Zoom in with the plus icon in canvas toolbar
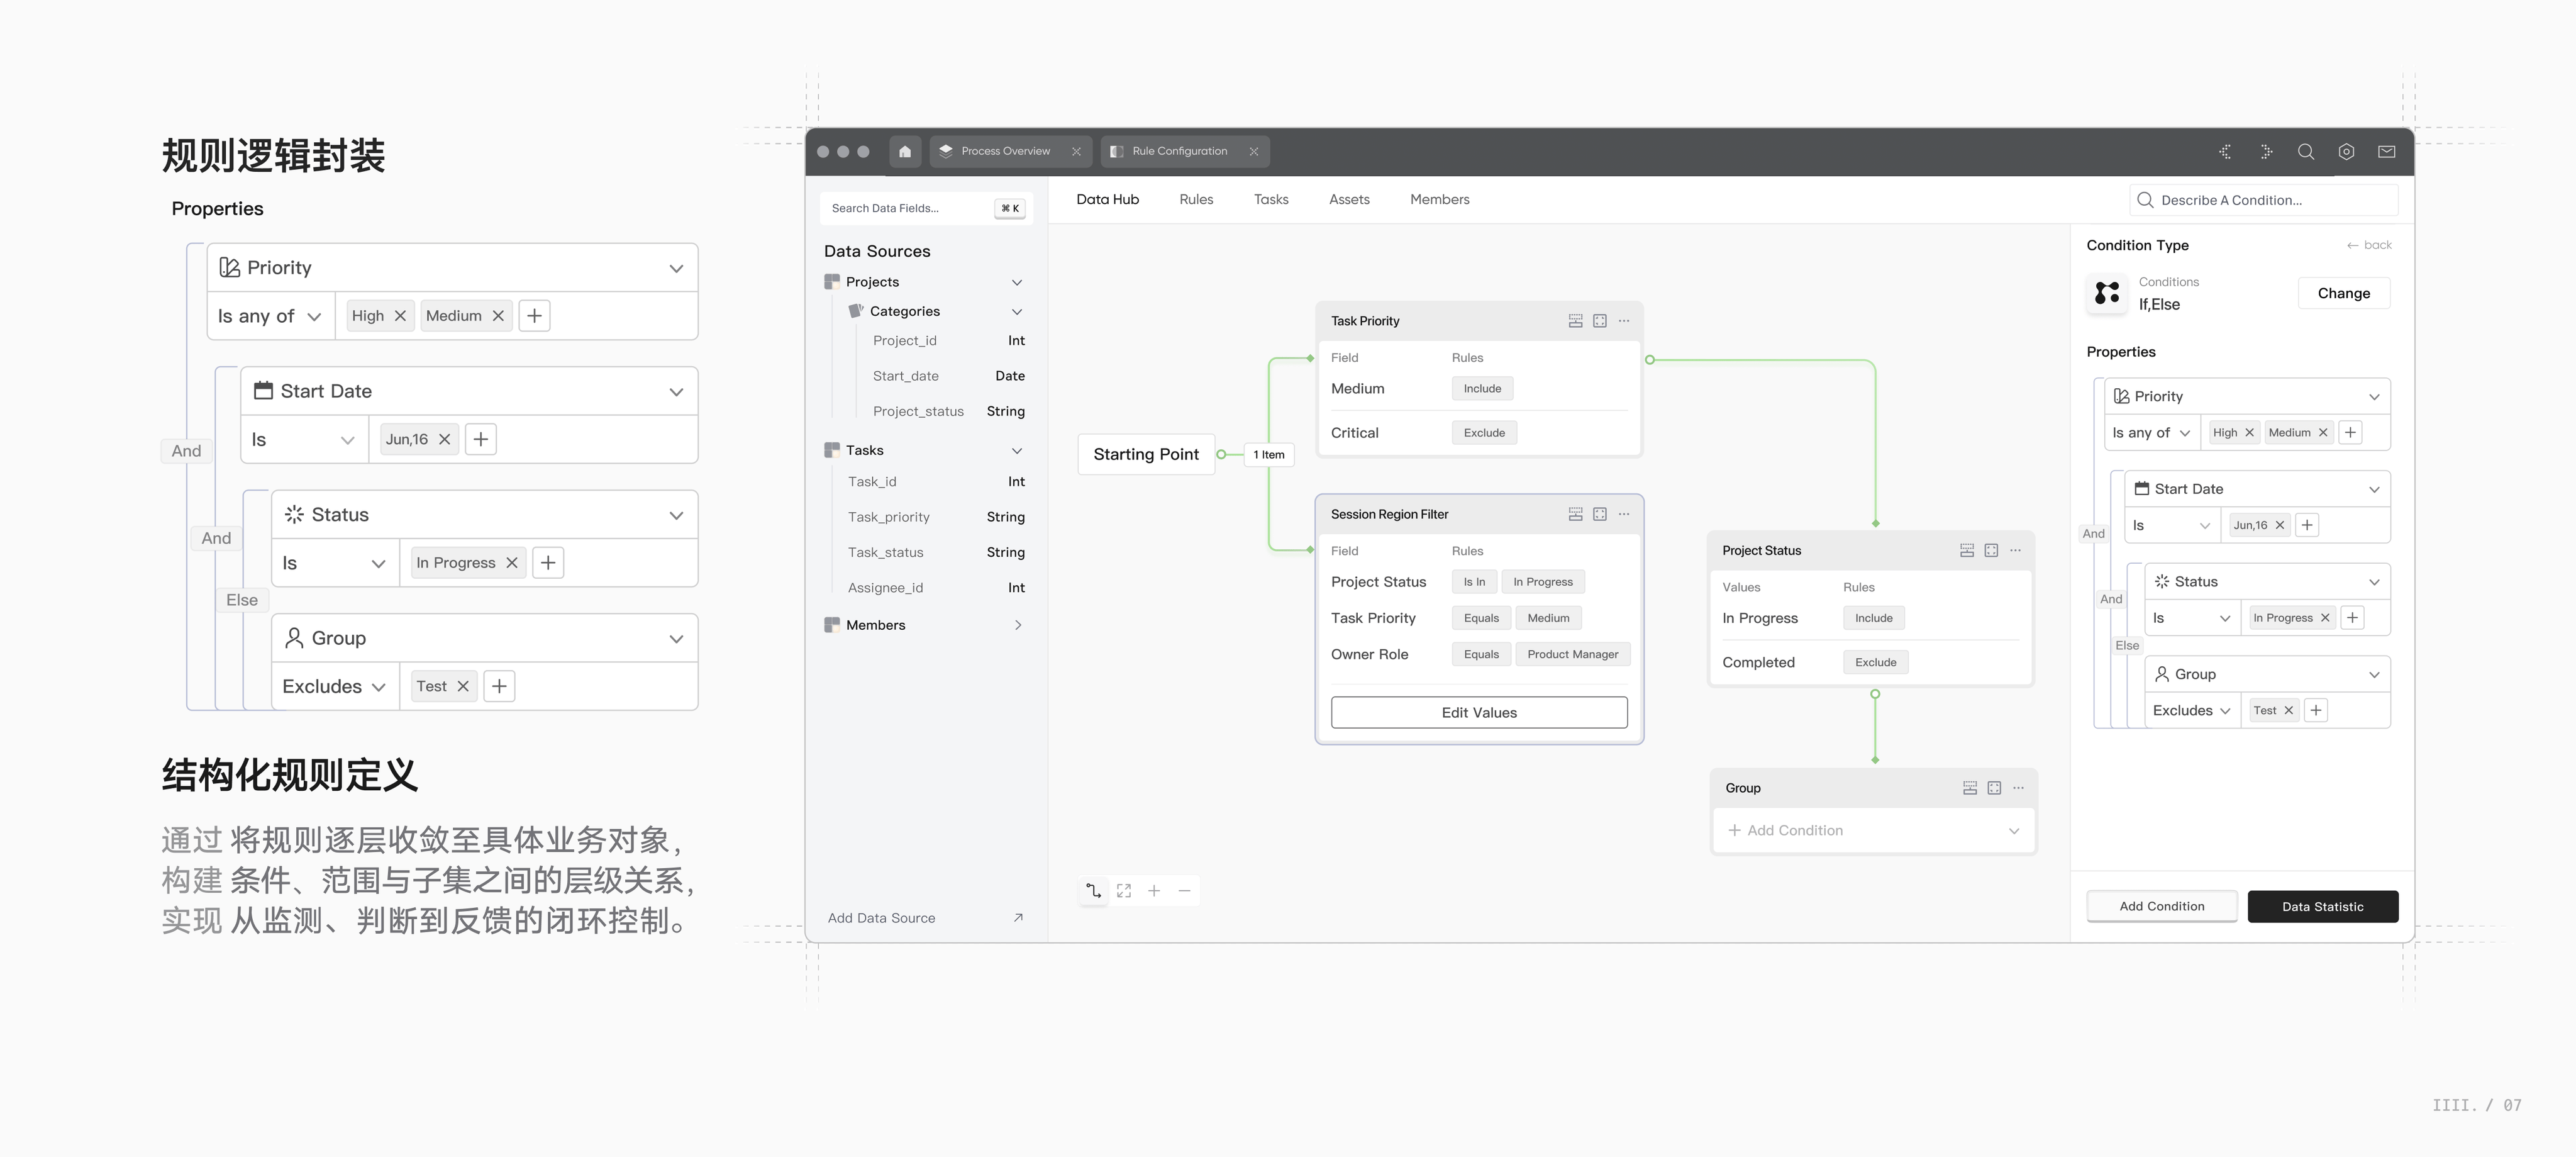Image resolution: width=2576 pixels, height=1157 pixels. [x=1153, y=890]
